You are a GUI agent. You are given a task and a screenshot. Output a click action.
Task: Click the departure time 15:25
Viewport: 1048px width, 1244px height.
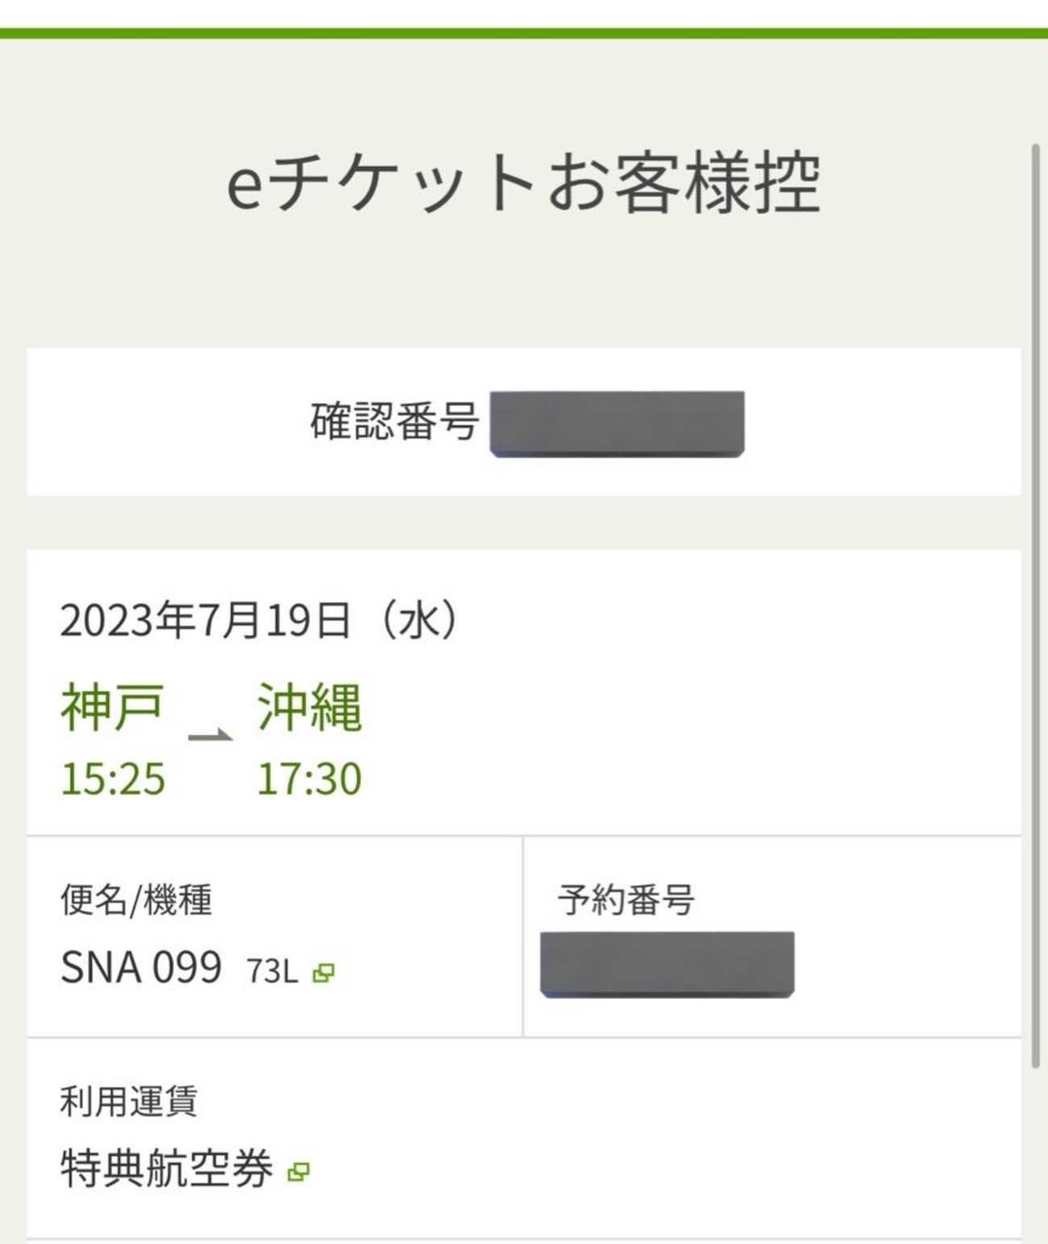click(x=113, y=779)
